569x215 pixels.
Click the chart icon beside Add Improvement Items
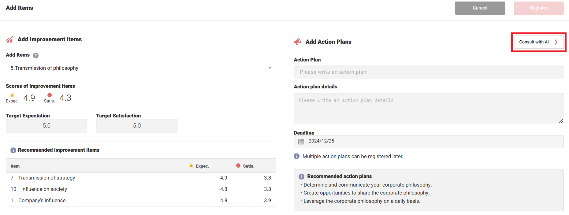point(9,39)
